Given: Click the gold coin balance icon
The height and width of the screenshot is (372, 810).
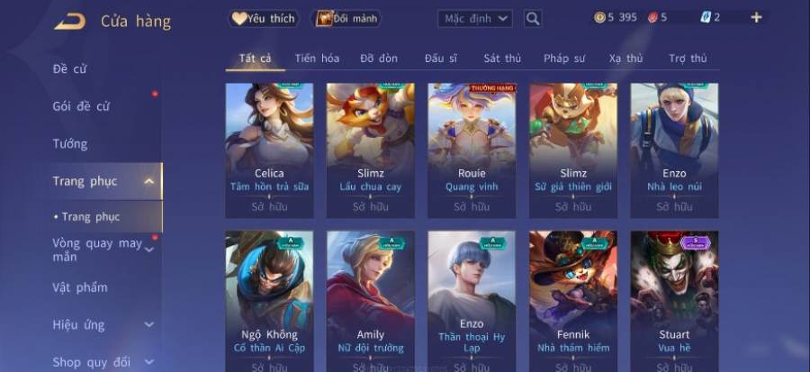Looking at the screenshot, I should click(x=599, y=18).
